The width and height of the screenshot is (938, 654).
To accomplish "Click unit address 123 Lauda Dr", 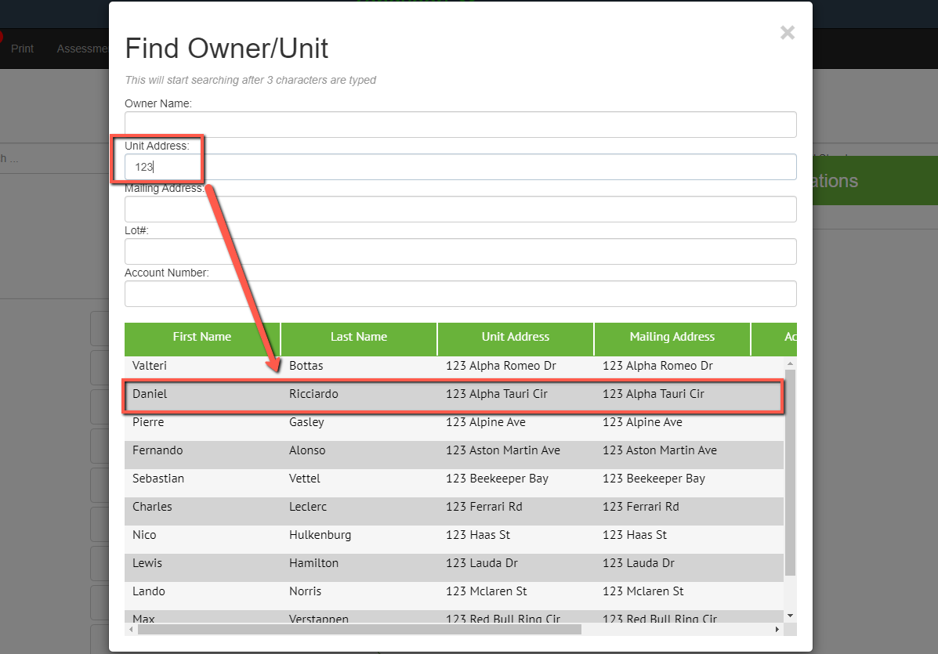I will pos(482,562).
